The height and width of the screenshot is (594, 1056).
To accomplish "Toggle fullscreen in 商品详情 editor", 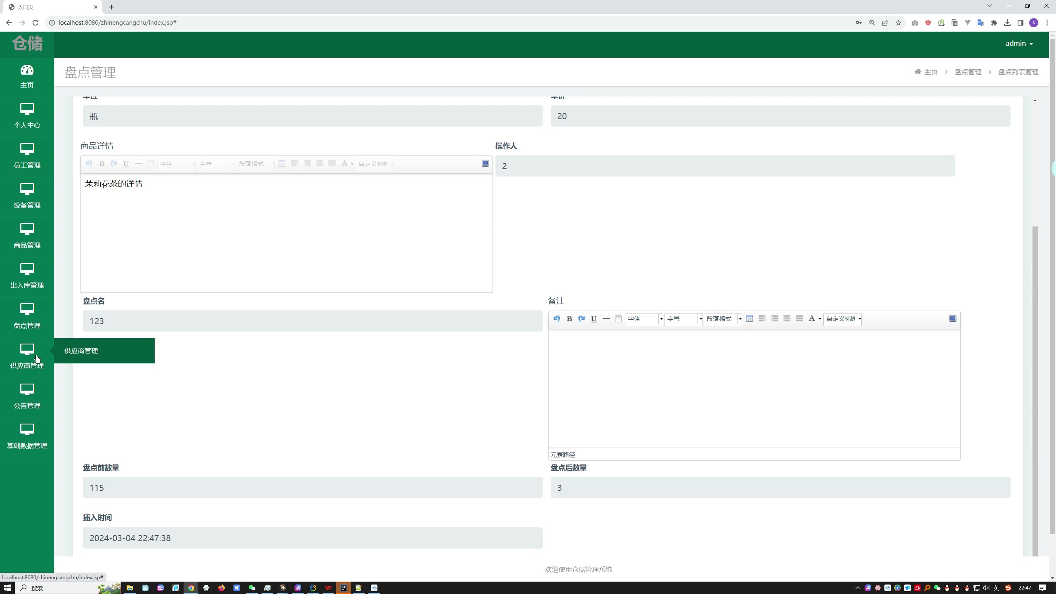I will click(485, 164).
